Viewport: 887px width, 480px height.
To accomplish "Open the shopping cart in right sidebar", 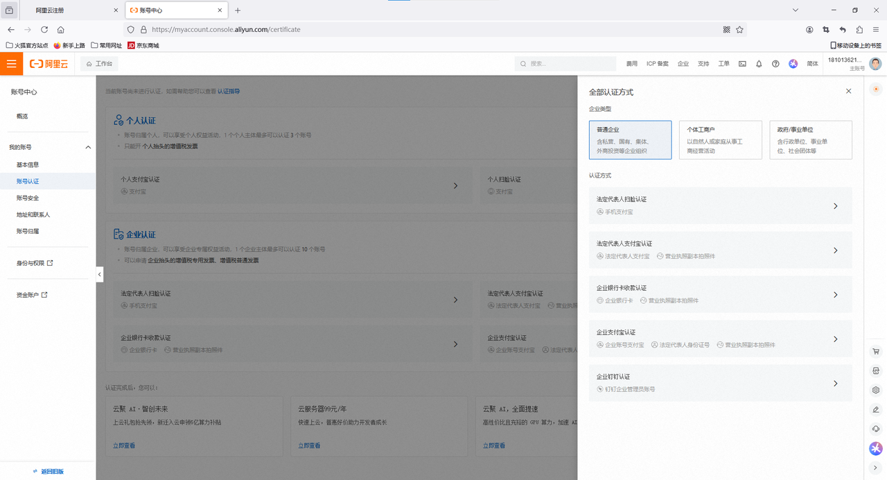I will 876,352.
